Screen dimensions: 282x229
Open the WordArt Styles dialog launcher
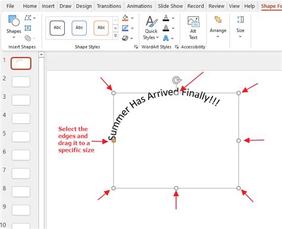point(177,47)
